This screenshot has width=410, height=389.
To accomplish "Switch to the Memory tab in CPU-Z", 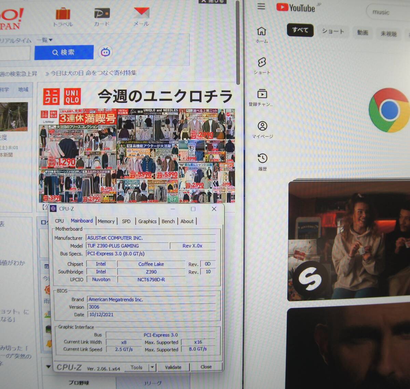I will 106,221.
